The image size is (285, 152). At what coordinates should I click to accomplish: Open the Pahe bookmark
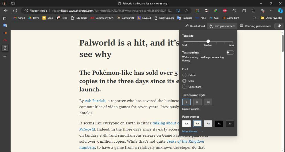click(x=201, y=18)
